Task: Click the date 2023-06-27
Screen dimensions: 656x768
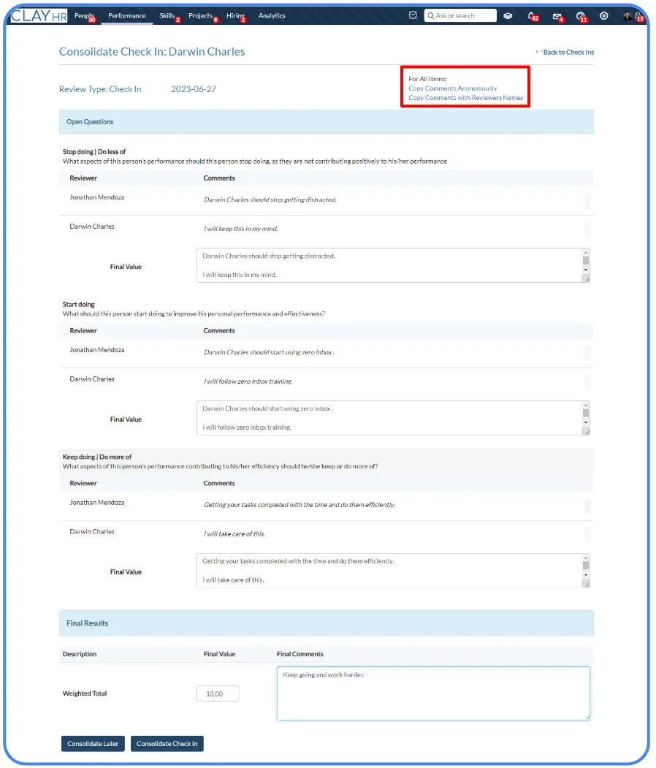Action: click(x=194, y=89)
